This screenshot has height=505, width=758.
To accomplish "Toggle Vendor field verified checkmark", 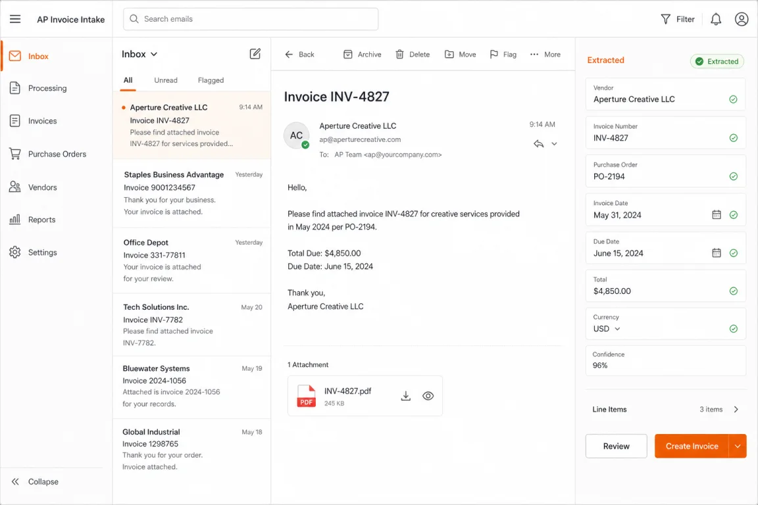I will coord(733,99).
